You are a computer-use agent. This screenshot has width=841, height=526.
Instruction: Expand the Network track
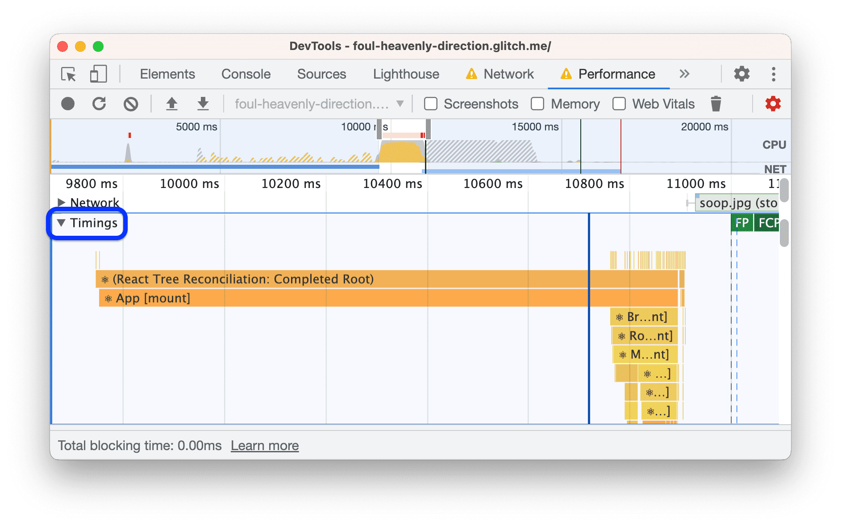[x=62, y=202]
